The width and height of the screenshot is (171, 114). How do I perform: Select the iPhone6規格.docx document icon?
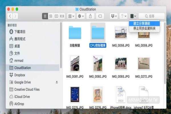[121, 94]
